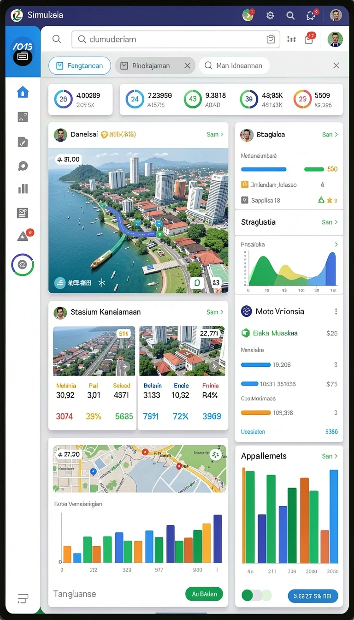Open the image gallery sidebar icon

[x=23, y=117]
